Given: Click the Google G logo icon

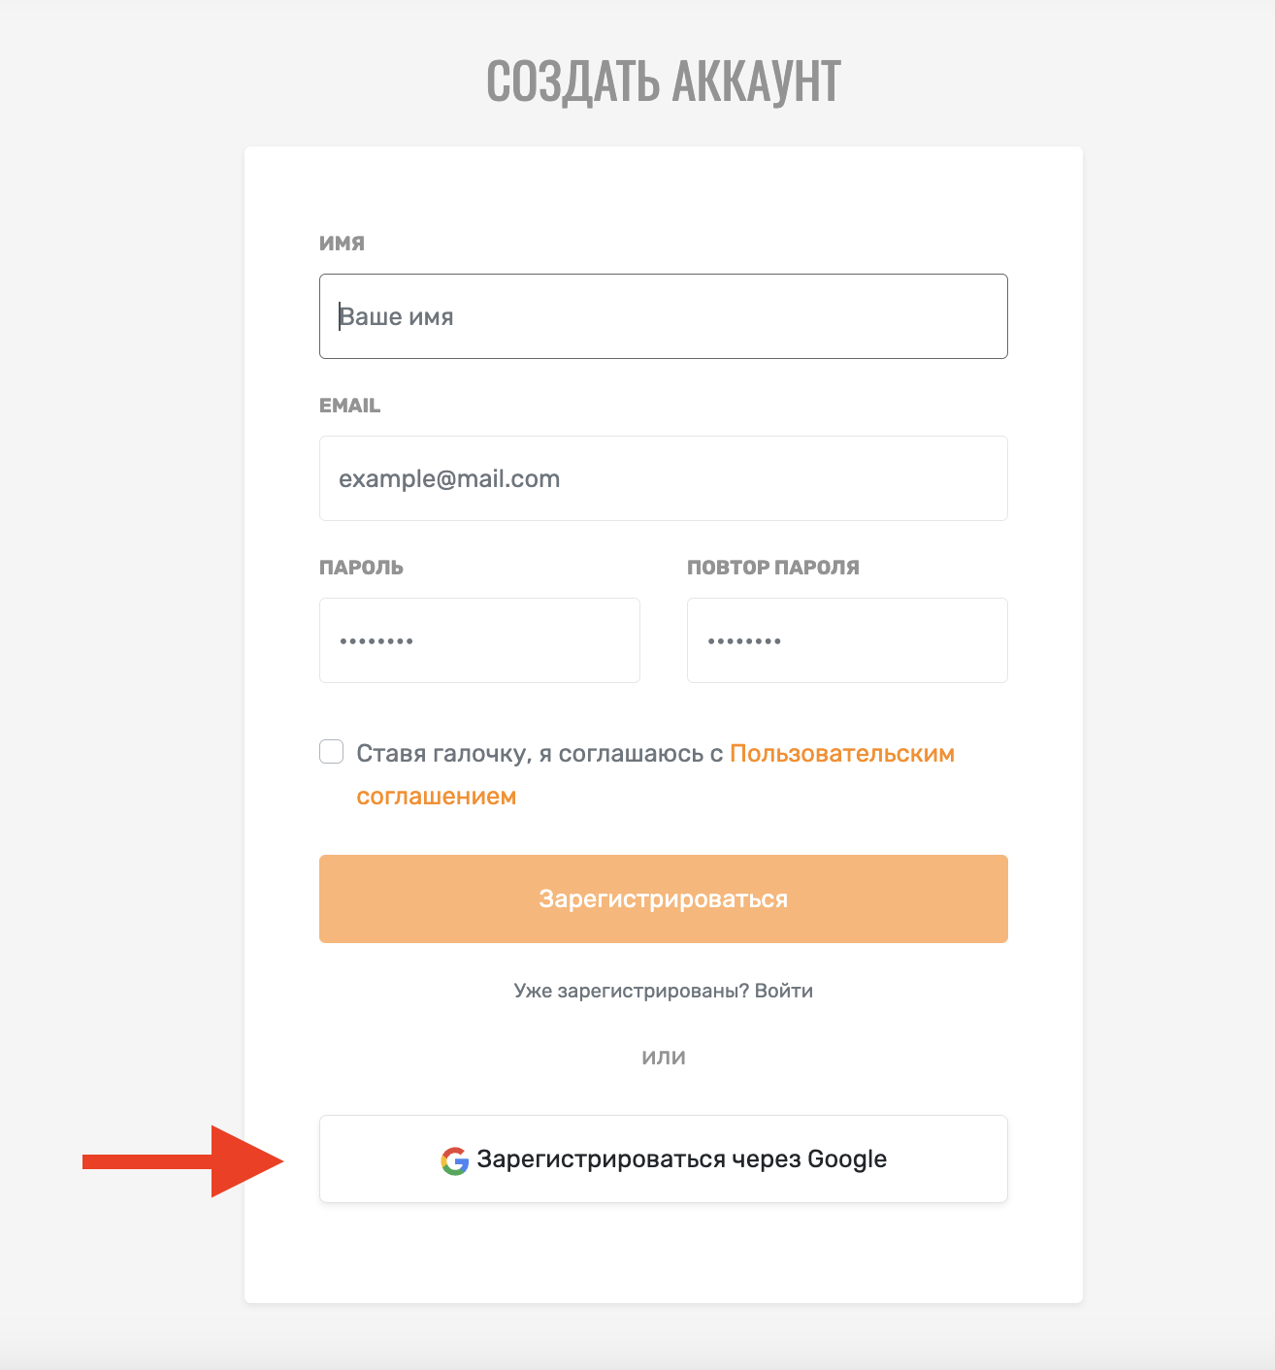Looking at the screenshot, I should click(455, 1160).
